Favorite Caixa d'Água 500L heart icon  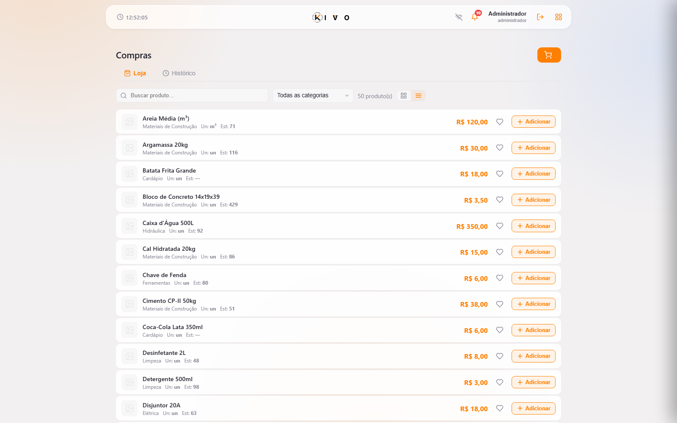point(500,226)
